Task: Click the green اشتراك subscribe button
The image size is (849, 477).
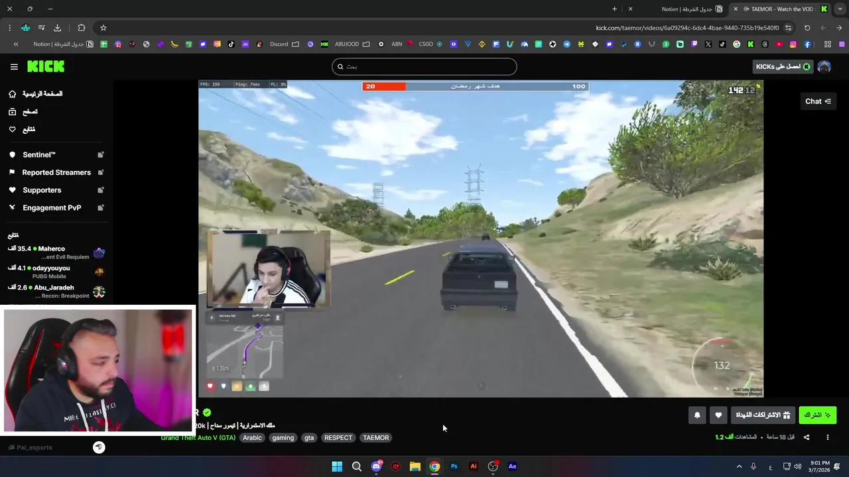Action: [x=817, y=415]
